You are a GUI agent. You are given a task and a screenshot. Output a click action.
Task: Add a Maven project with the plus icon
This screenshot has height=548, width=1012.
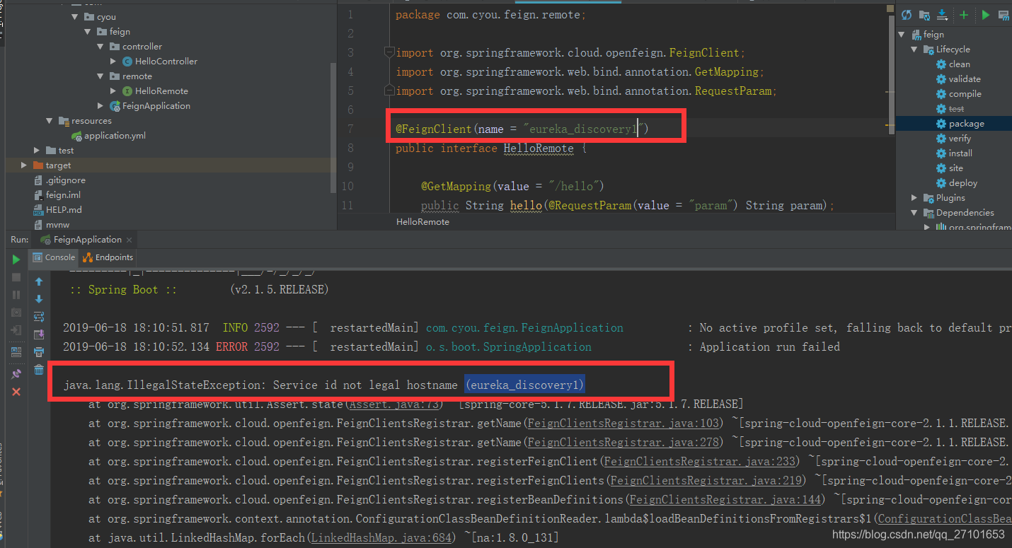963,15
